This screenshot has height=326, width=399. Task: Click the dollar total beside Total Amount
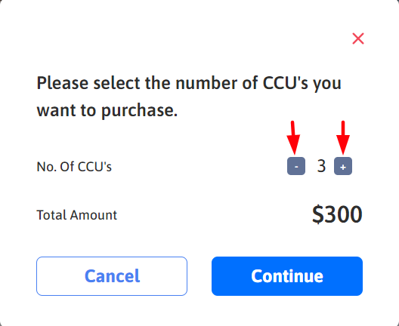337,215
